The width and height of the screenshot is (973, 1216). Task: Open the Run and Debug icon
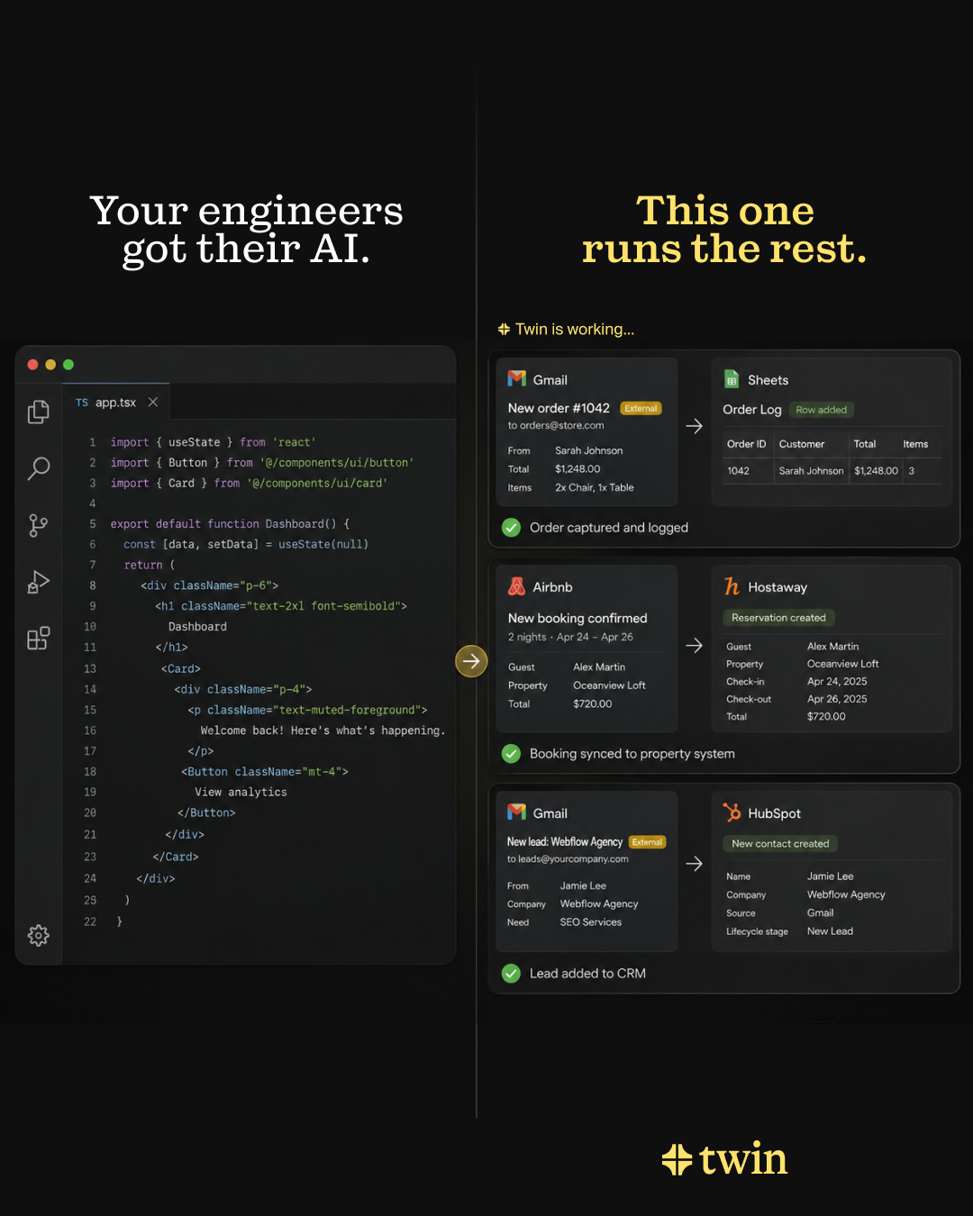pos(39,582)
